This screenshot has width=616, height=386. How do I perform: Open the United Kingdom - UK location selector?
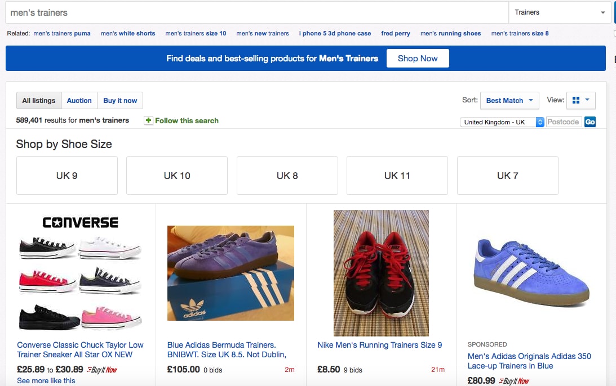tap(502, 122)
